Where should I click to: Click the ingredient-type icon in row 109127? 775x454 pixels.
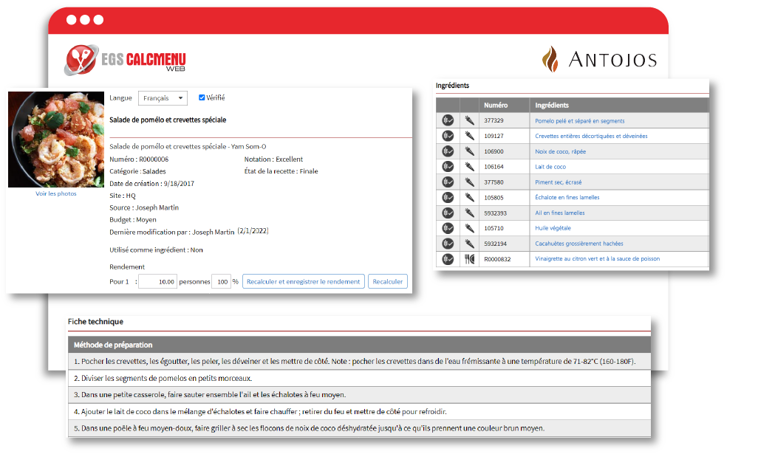pyautogui.click(x=470, y=136)
